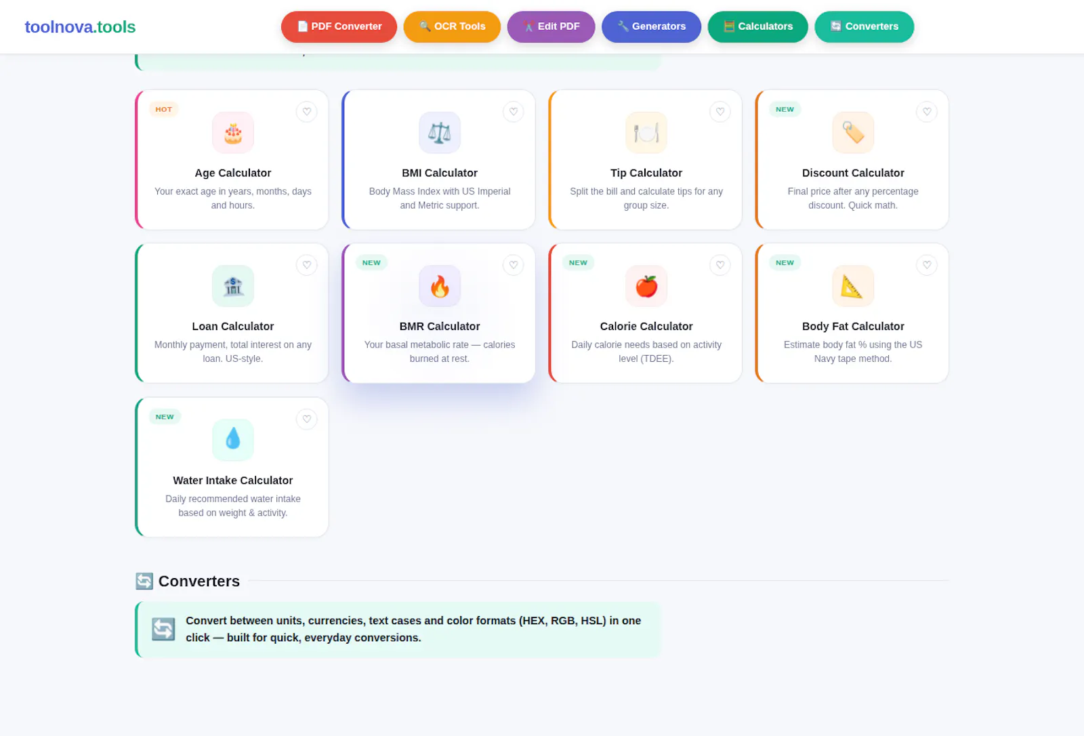Click the Body Fat Calculator ruler icon
The height and width of the screenshot is (736, 1084).
(x=853, y=286)
